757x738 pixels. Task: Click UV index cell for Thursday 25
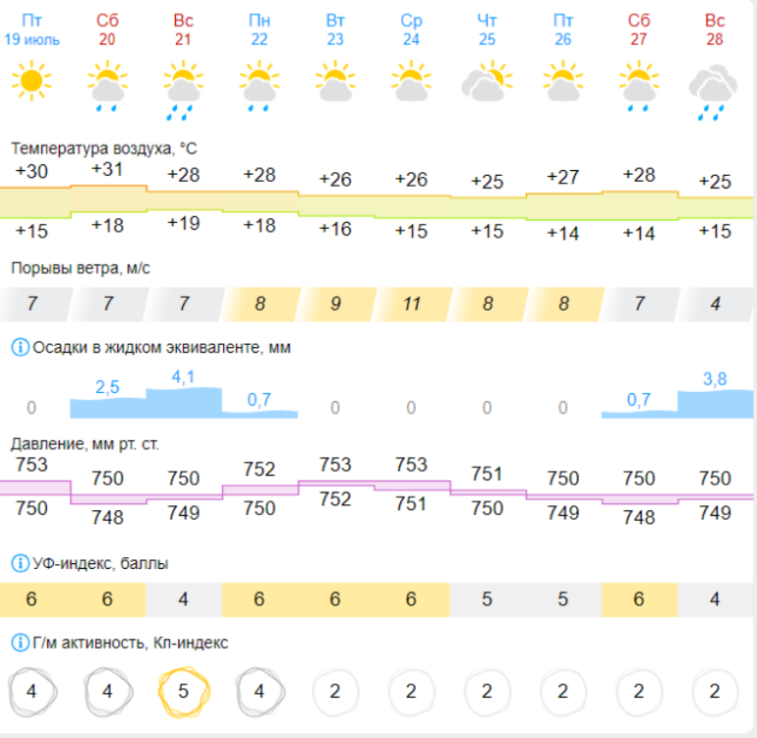click(487, 599)
